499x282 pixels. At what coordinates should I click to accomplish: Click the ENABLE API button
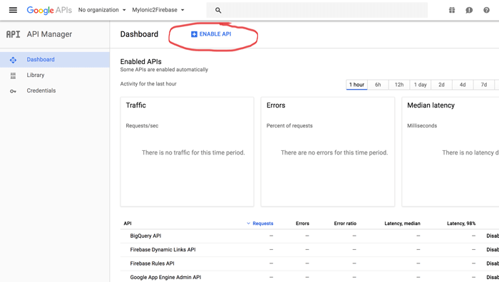(211, 34)
